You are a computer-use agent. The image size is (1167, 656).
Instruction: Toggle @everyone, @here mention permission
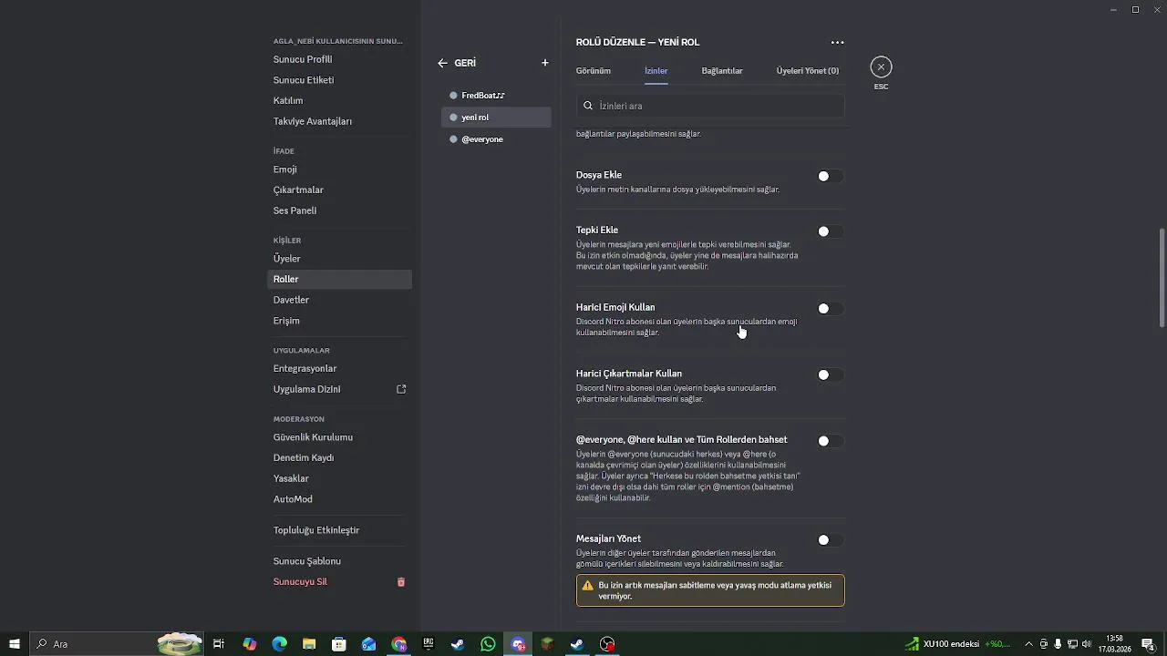pyautogui.click(x=830, y=441)
